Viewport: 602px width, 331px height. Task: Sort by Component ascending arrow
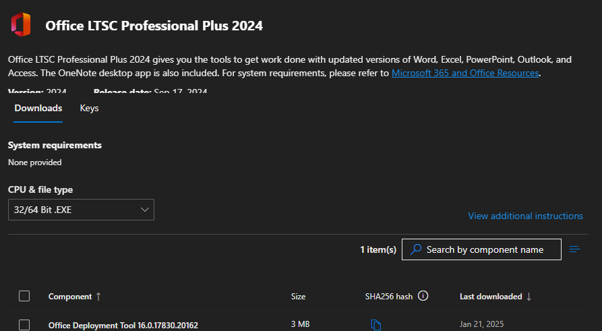[x=98, y=297]
